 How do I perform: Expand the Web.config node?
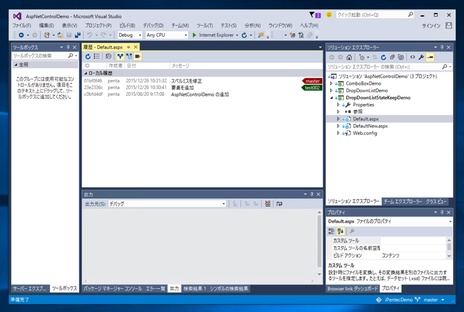(338, 133)
